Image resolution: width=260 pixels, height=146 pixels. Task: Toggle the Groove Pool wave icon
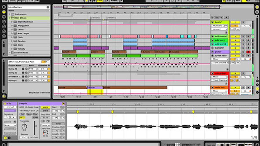coord(4,96)
